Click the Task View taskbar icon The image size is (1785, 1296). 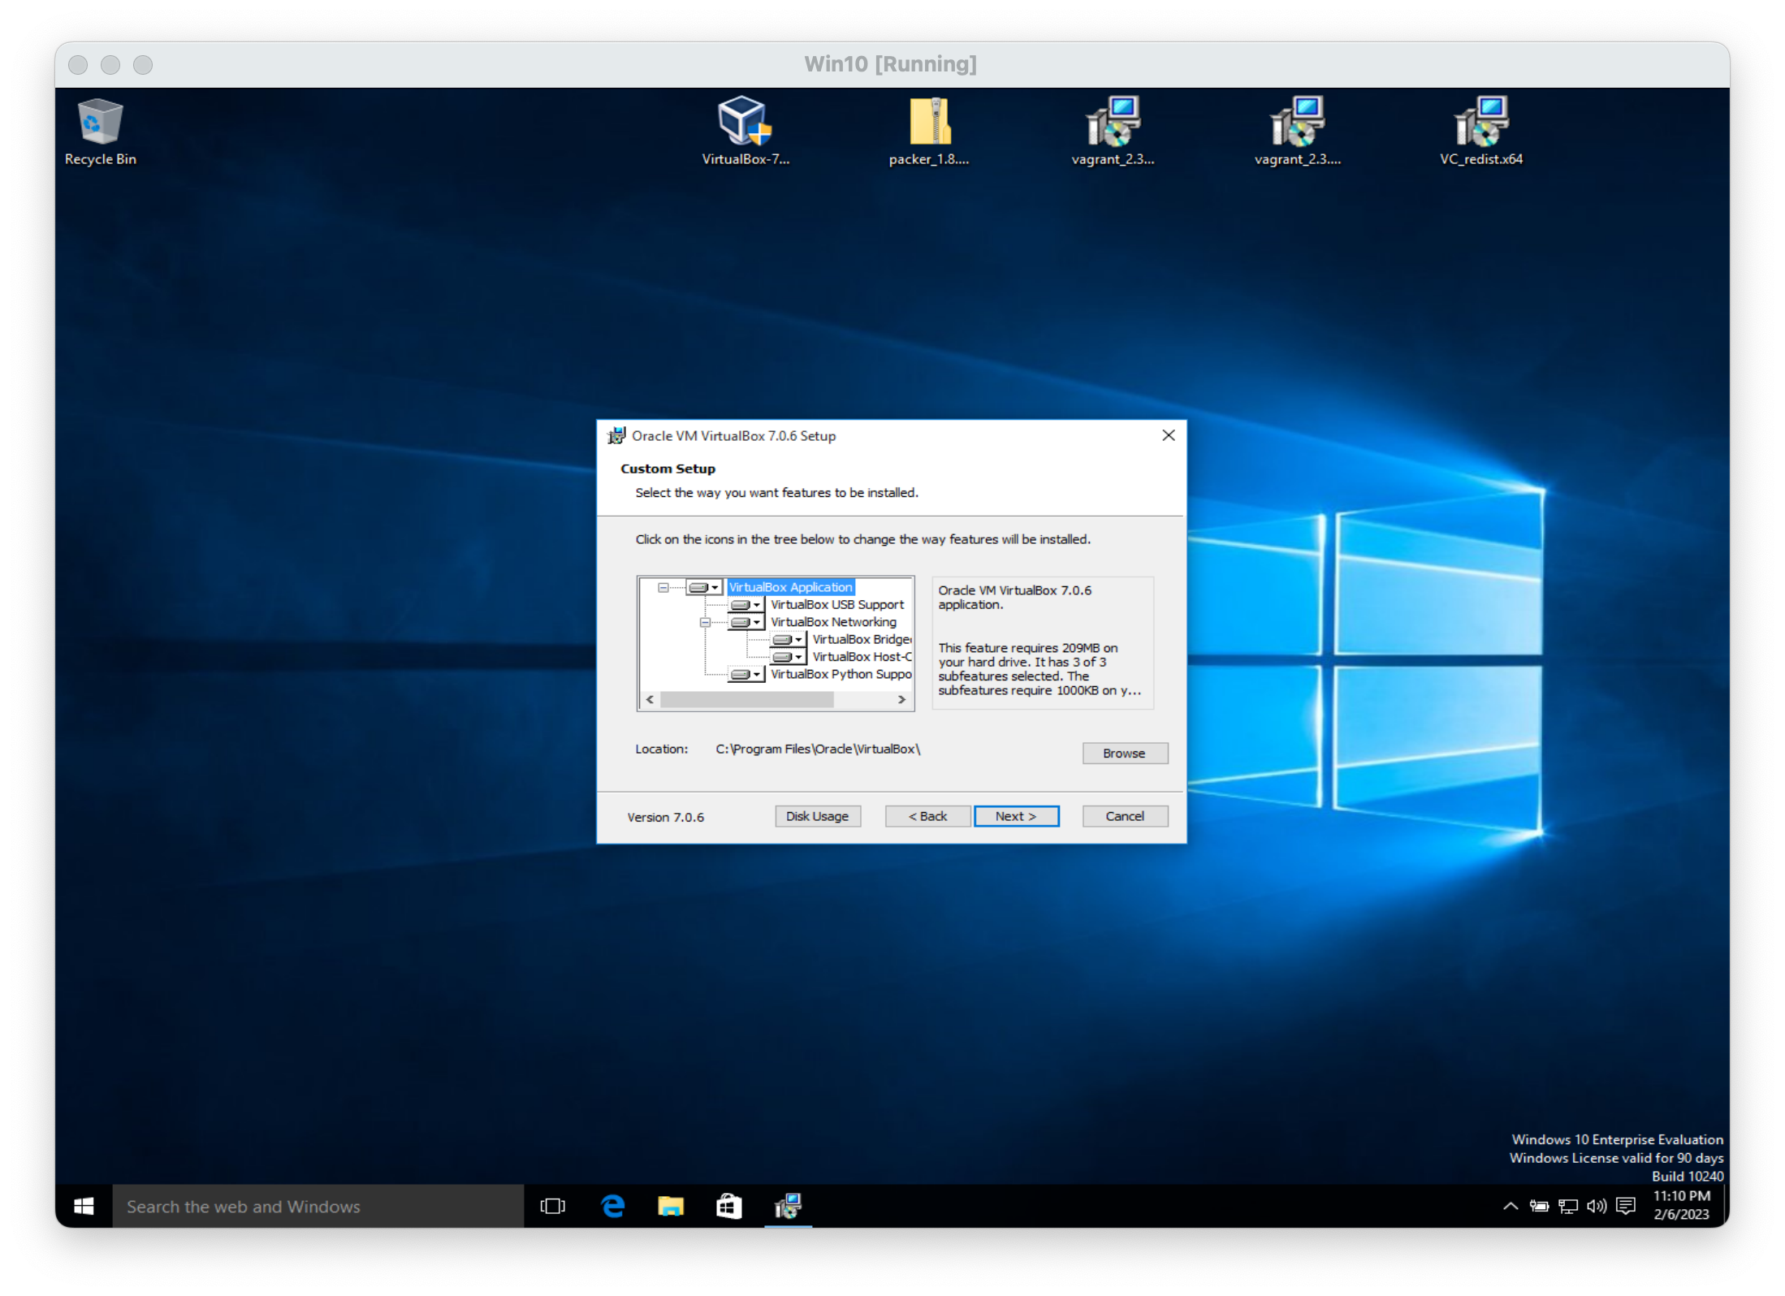[553, 1206]
